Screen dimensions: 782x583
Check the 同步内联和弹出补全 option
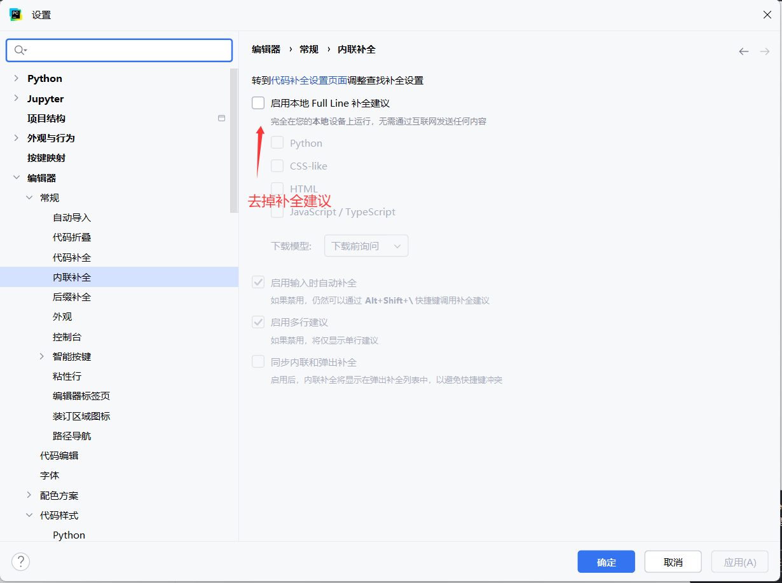(258, 362)
